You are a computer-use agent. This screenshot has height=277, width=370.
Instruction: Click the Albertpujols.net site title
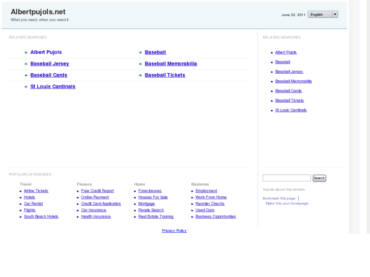tap(38, 12)
